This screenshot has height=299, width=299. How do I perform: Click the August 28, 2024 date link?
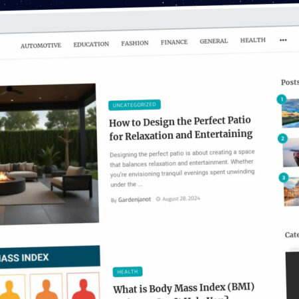point(181,199)
